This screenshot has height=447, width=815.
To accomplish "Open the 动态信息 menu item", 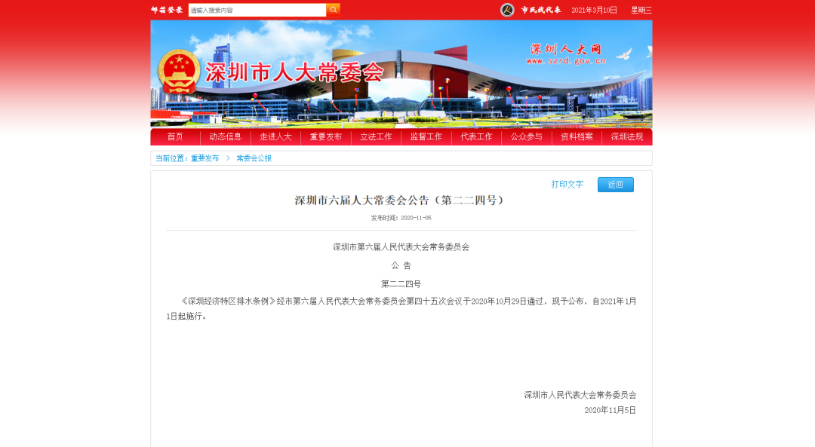I will tap(226, 136).
